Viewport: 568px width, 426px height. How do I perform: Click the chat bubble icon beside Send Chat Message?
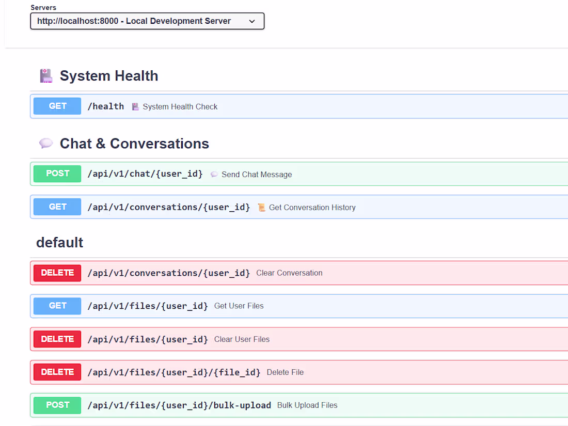pos(214,174)
